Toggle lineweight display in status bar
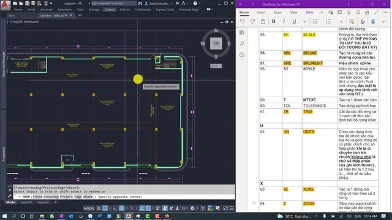This screenshot has height=220, width=392. tap(158, 208)
